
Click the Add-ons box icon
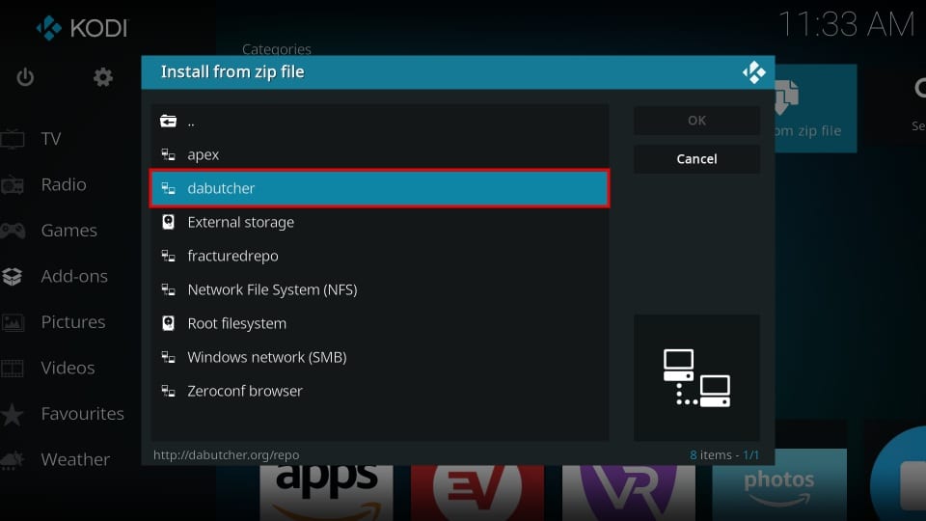pos(12,276)
